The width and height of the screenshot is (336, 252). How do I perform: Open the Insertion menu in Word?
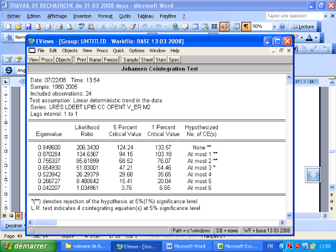point(82,16)
